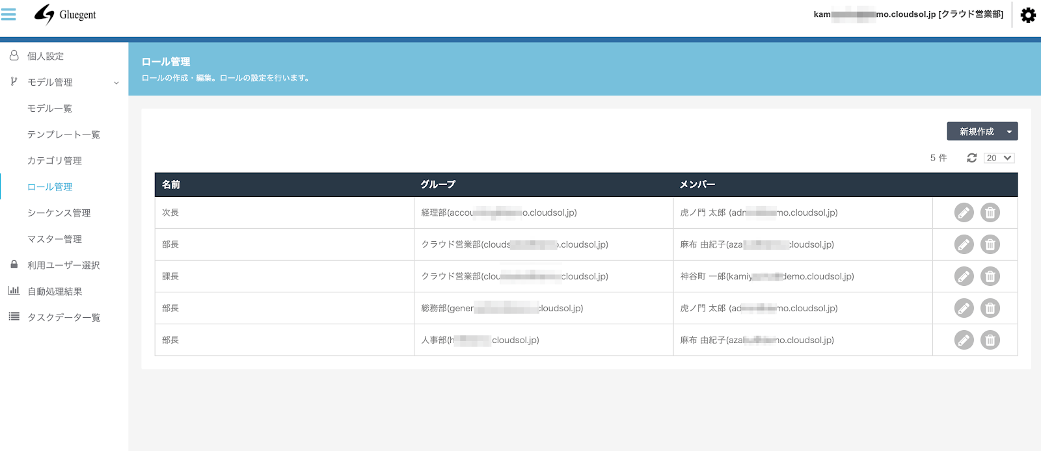Screen dimensions: 1041x451
Task: Open 利用ユーザー選択 page
Action: [64, 265]
